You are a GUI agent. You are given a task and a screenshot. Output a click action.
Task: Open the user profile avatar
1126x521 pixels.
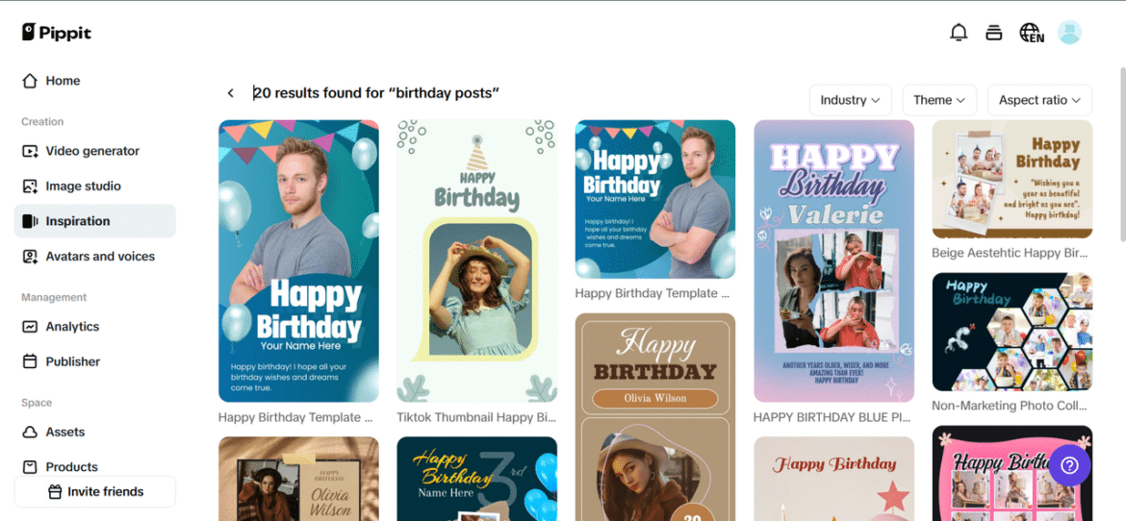pos(1069,33)
